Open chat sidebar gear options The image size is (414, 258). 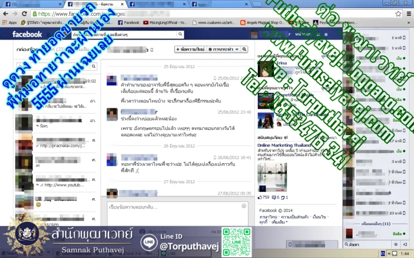[395, 245]
